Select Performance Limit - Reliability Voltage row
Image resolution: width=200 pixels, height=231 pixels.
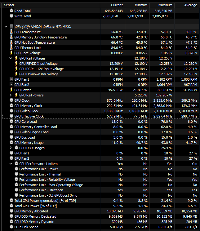click(101, 180)
